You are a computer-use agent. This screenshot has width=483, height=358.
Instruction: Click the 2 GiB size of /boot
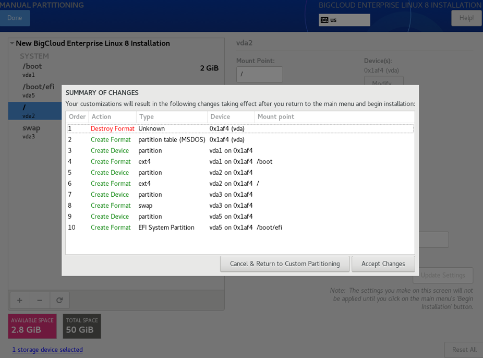coord(209,68)
